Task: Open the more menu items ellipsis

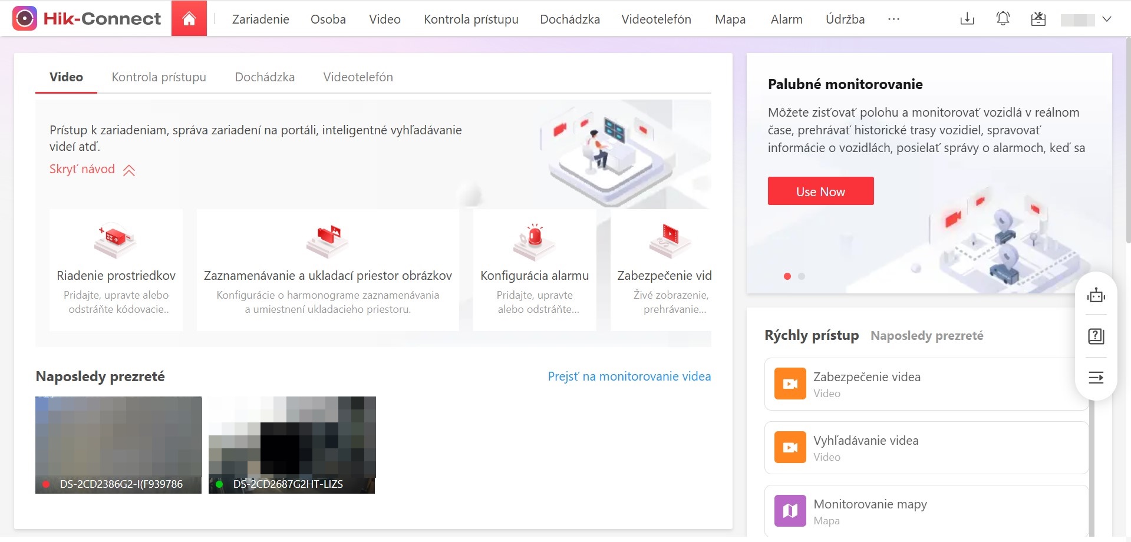Action: (893, 19)
